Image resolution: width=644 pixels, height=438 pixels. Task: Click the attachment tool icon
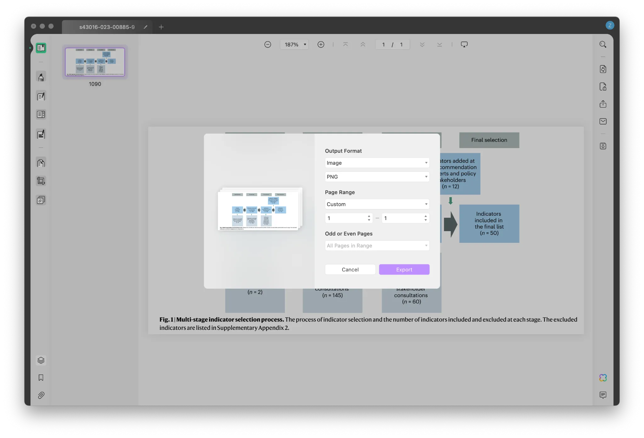41,395
